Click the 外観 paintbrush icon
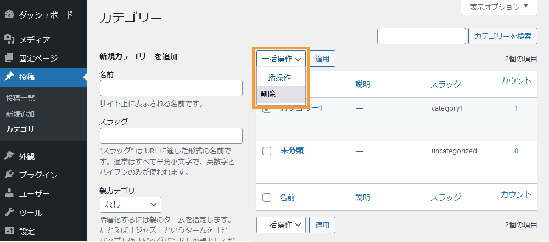Image resolution: width=549 pixels, height=242 pixels. (x=9, y=156)
